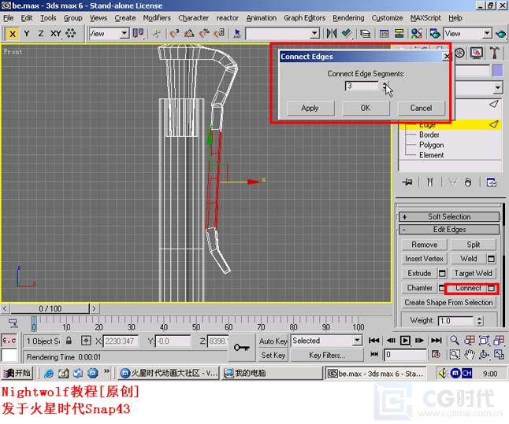This screenshot has width=509, height=424.
Task: Toggle Show End Result icon
Action: coord(429,183)
